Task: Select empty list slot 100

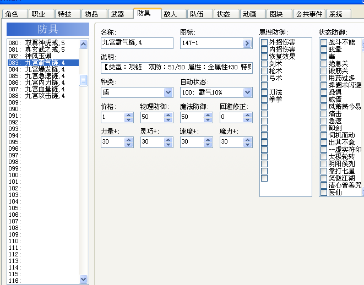Action: point(43,175)
